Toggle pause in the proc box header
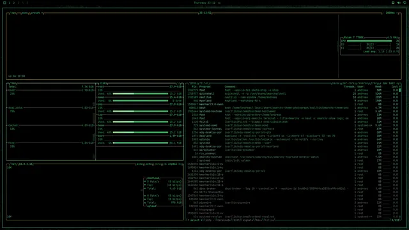 [336, 83]
